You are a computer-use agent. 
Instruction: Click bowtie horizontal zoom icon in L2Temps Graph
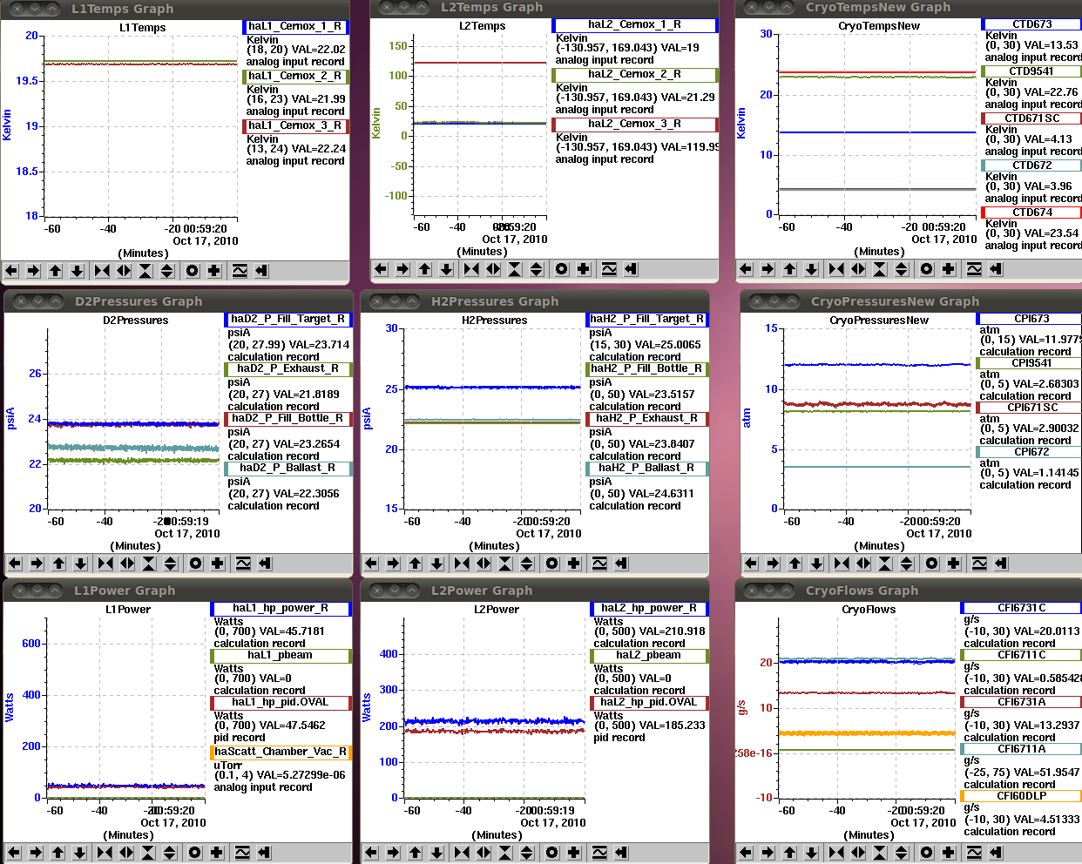pos(471,269)
